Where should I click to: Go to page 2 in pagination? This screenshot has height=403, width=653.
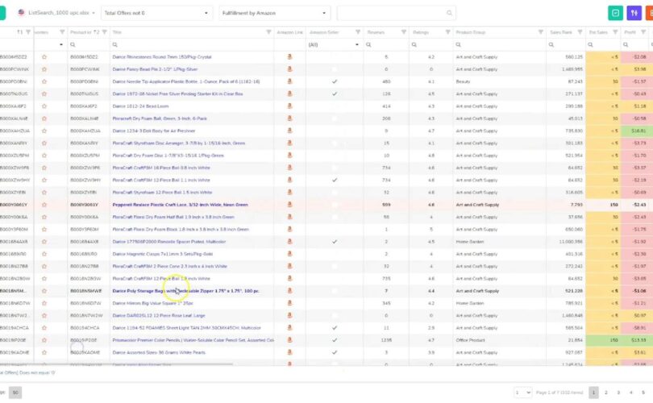[x=606, y=393]
